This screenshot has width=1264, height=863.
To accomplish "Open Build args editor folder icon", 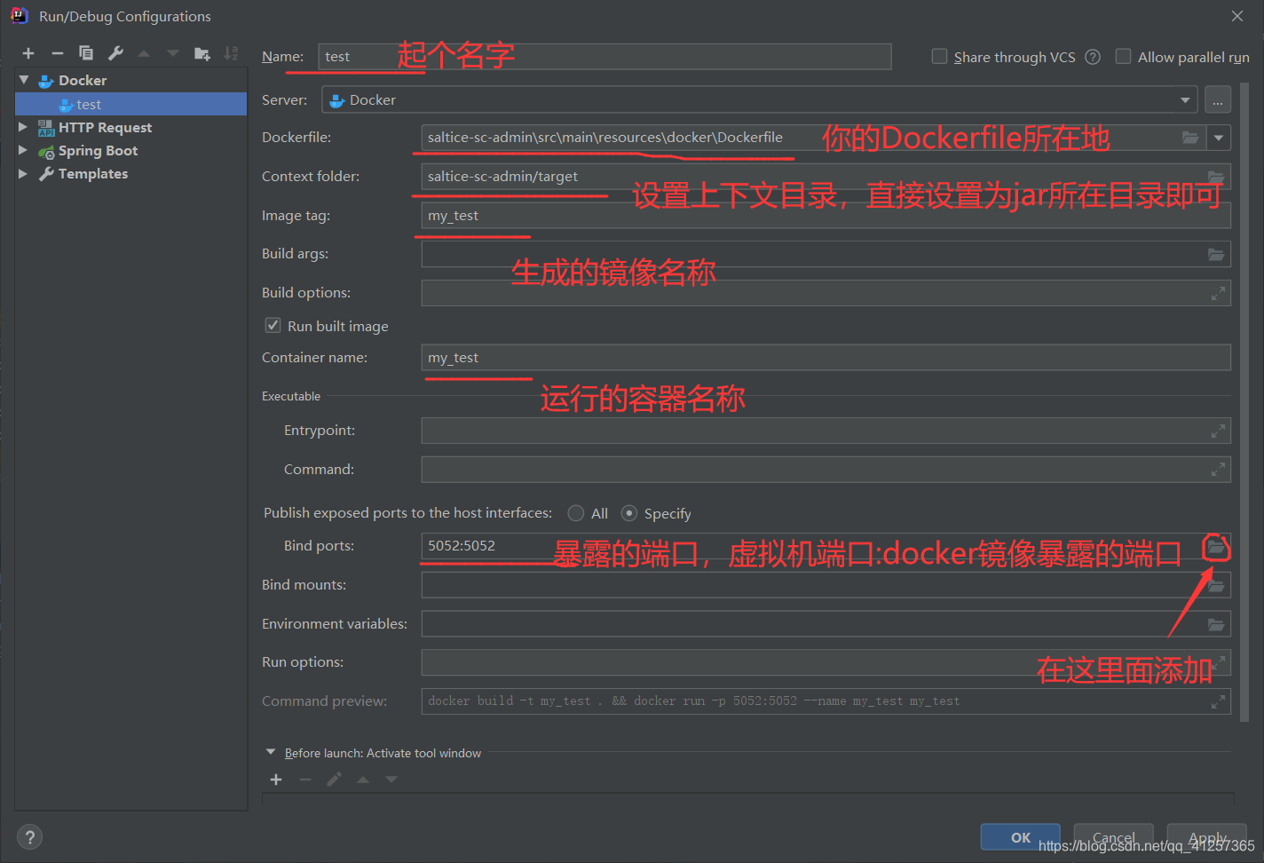I will pos(1216,255).
